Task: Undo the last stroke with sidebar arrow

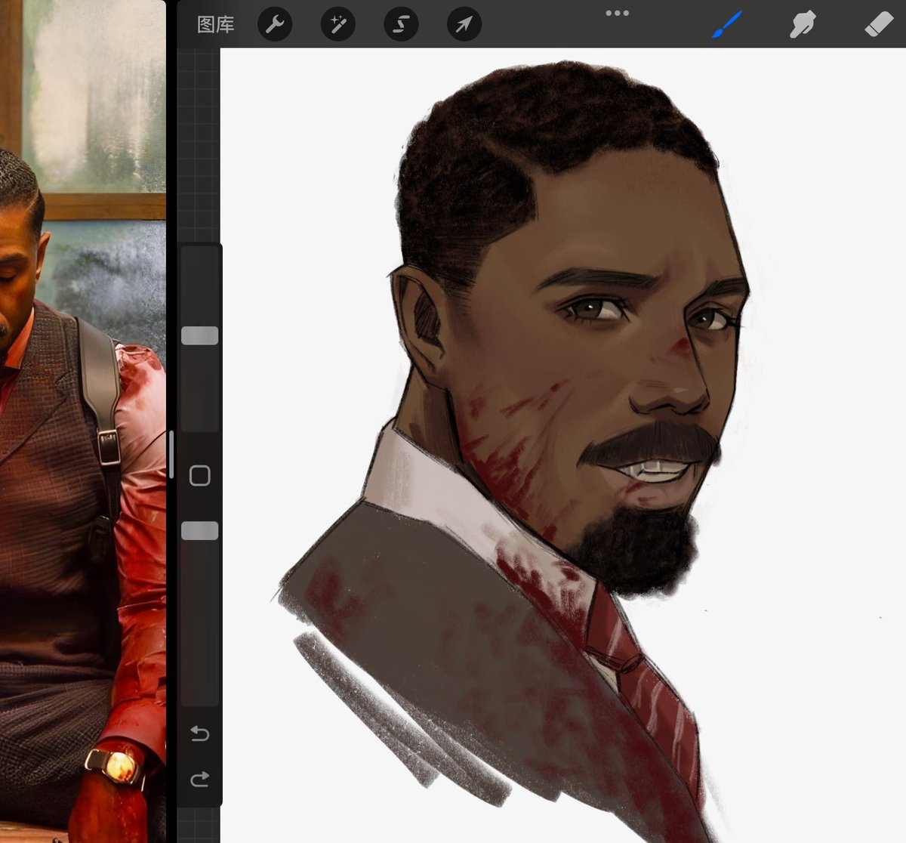Action: [199, 733]
